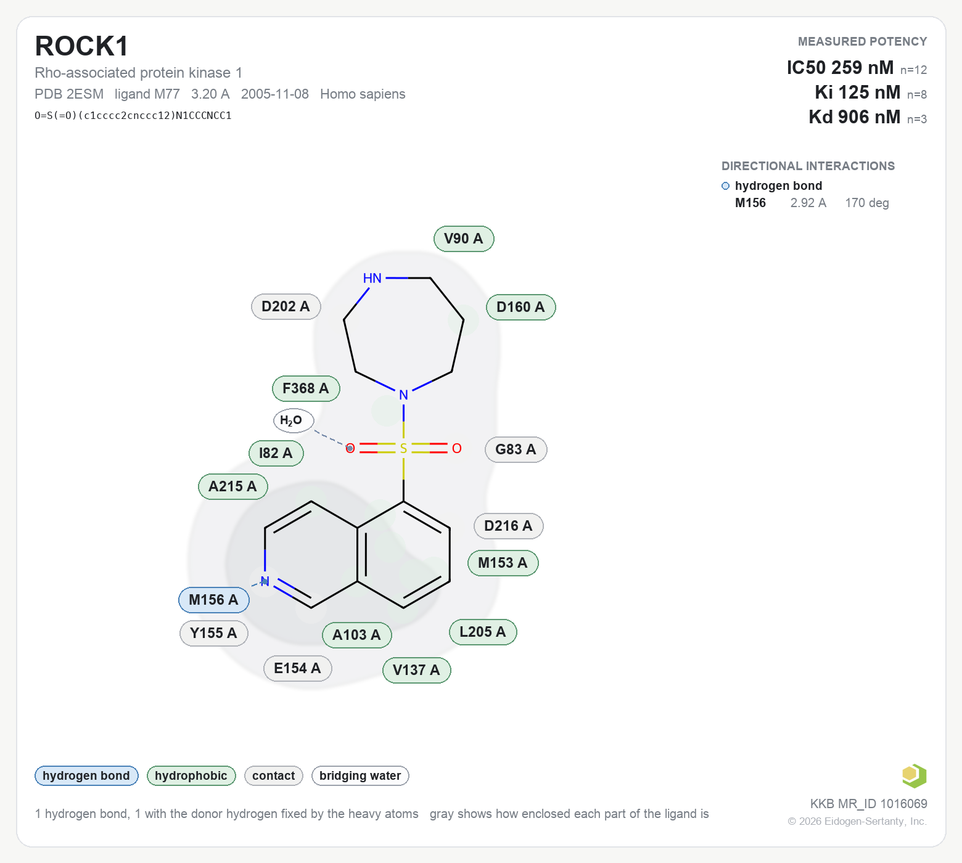Click the KKB MR_ID 1016069 text
This screenshot has height=863, width=962.
coord(868,803)
